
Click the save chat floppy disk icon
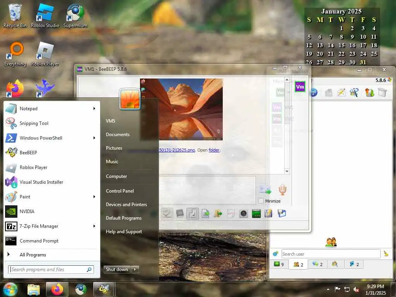268,213
